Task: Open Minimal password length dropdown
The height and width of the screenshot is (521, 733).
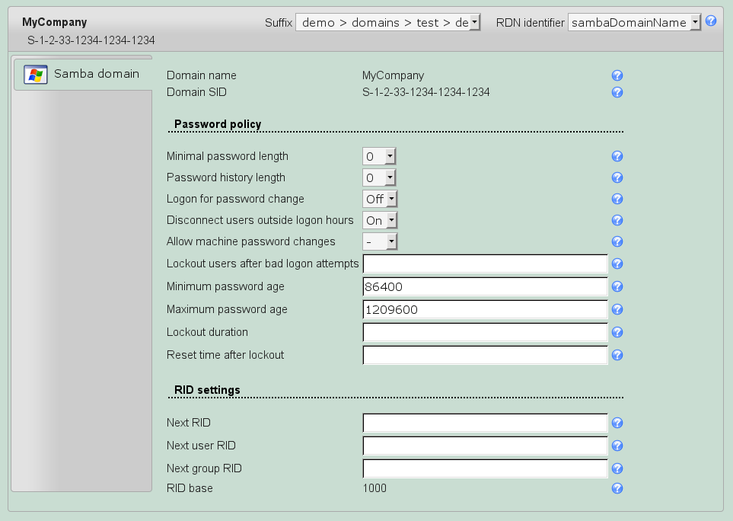Action: pyautogui.click(x=379, y=157)
